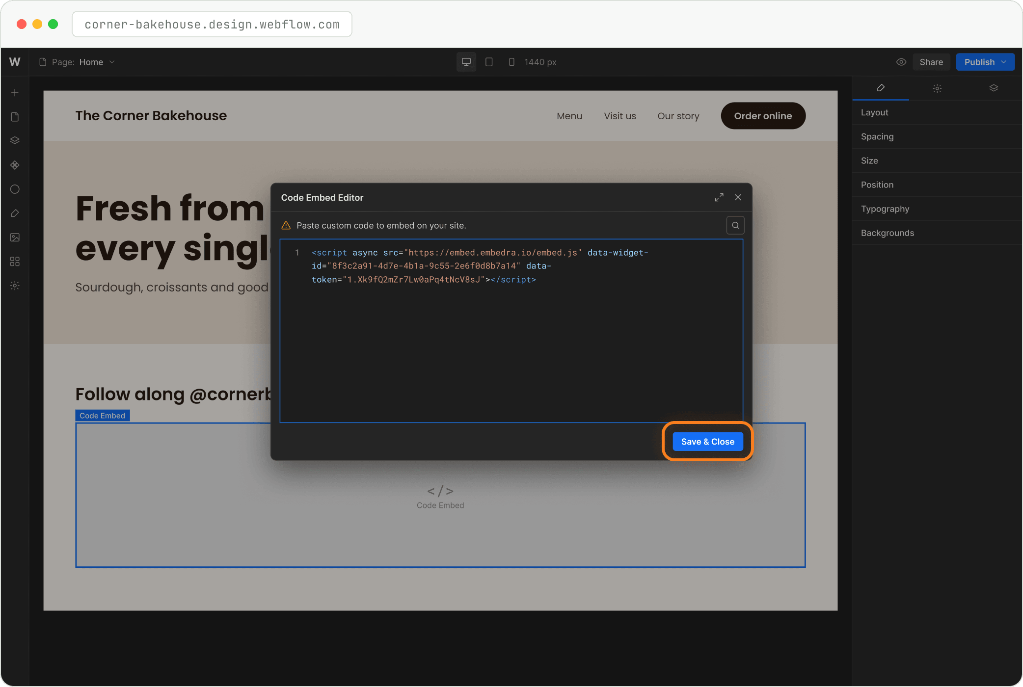Expand the Code Embed Editor to fullscreen
The width and height of the screenshot is (1023, 687).
click(719, 197)
